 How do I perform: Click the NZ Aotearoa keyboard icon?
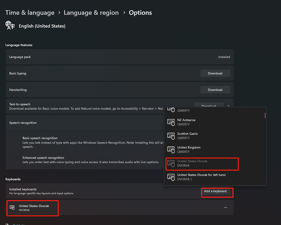(x=171, y=122)
